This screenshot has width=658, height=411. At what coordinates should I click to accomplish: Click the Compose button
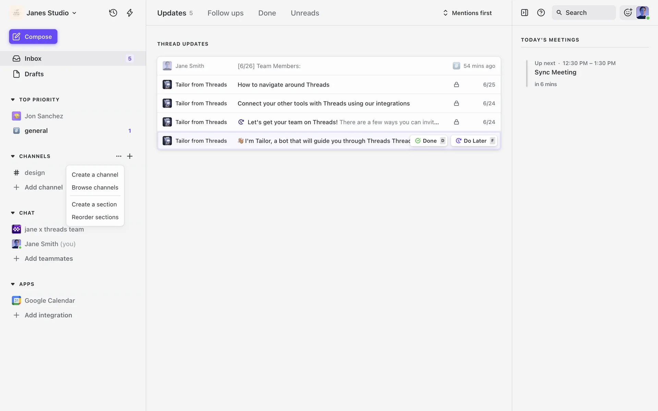pyautogui.click(x=33, y=37)
